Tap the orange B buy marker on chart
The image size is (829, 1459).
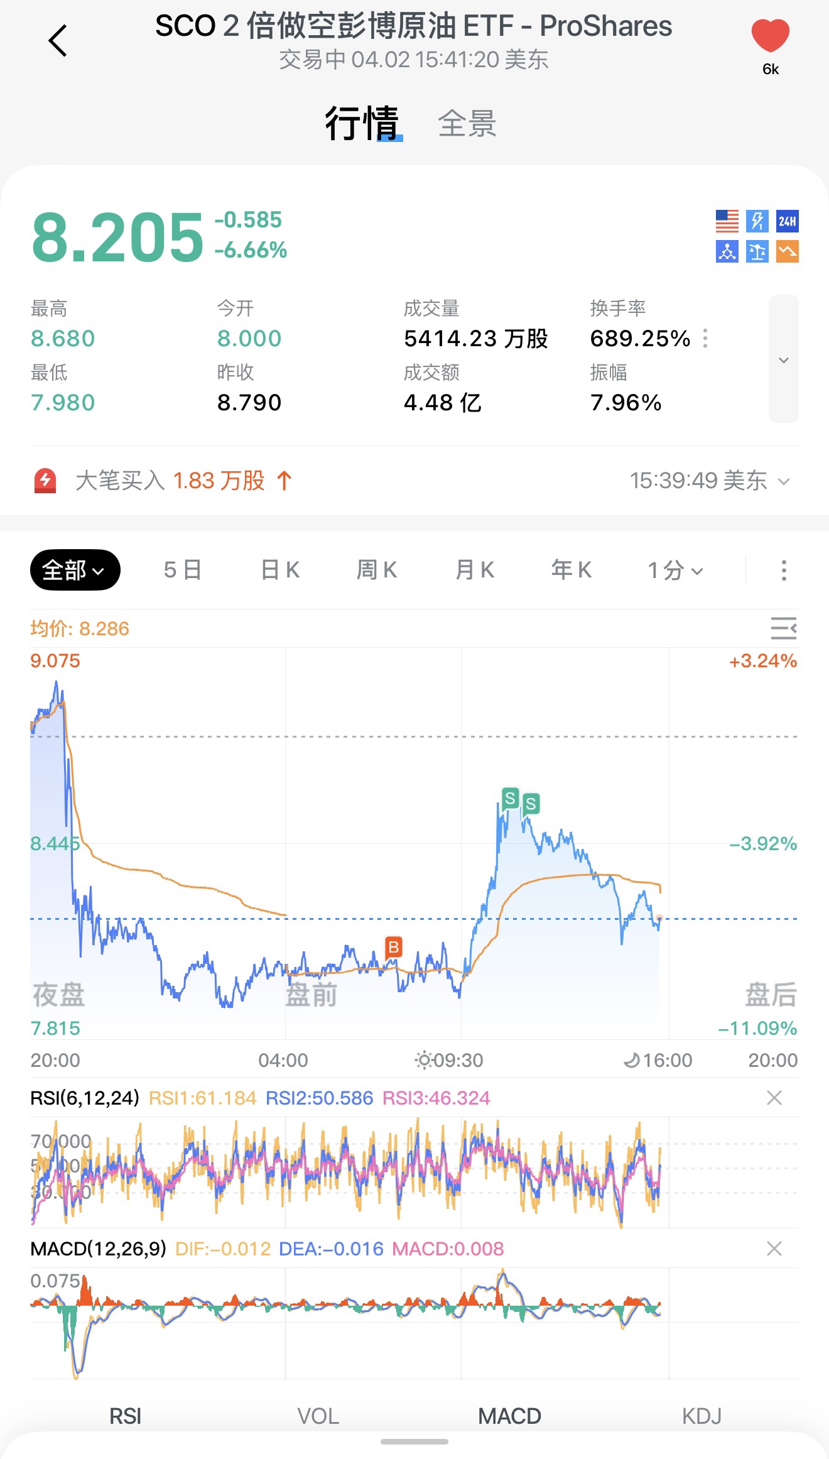click(x=394, y=947)
